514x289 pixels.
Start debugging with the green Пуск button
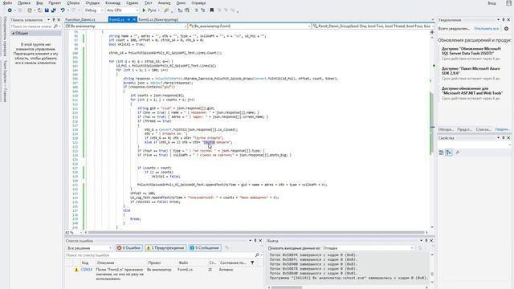pyautogui.click(x=149, y=10)
